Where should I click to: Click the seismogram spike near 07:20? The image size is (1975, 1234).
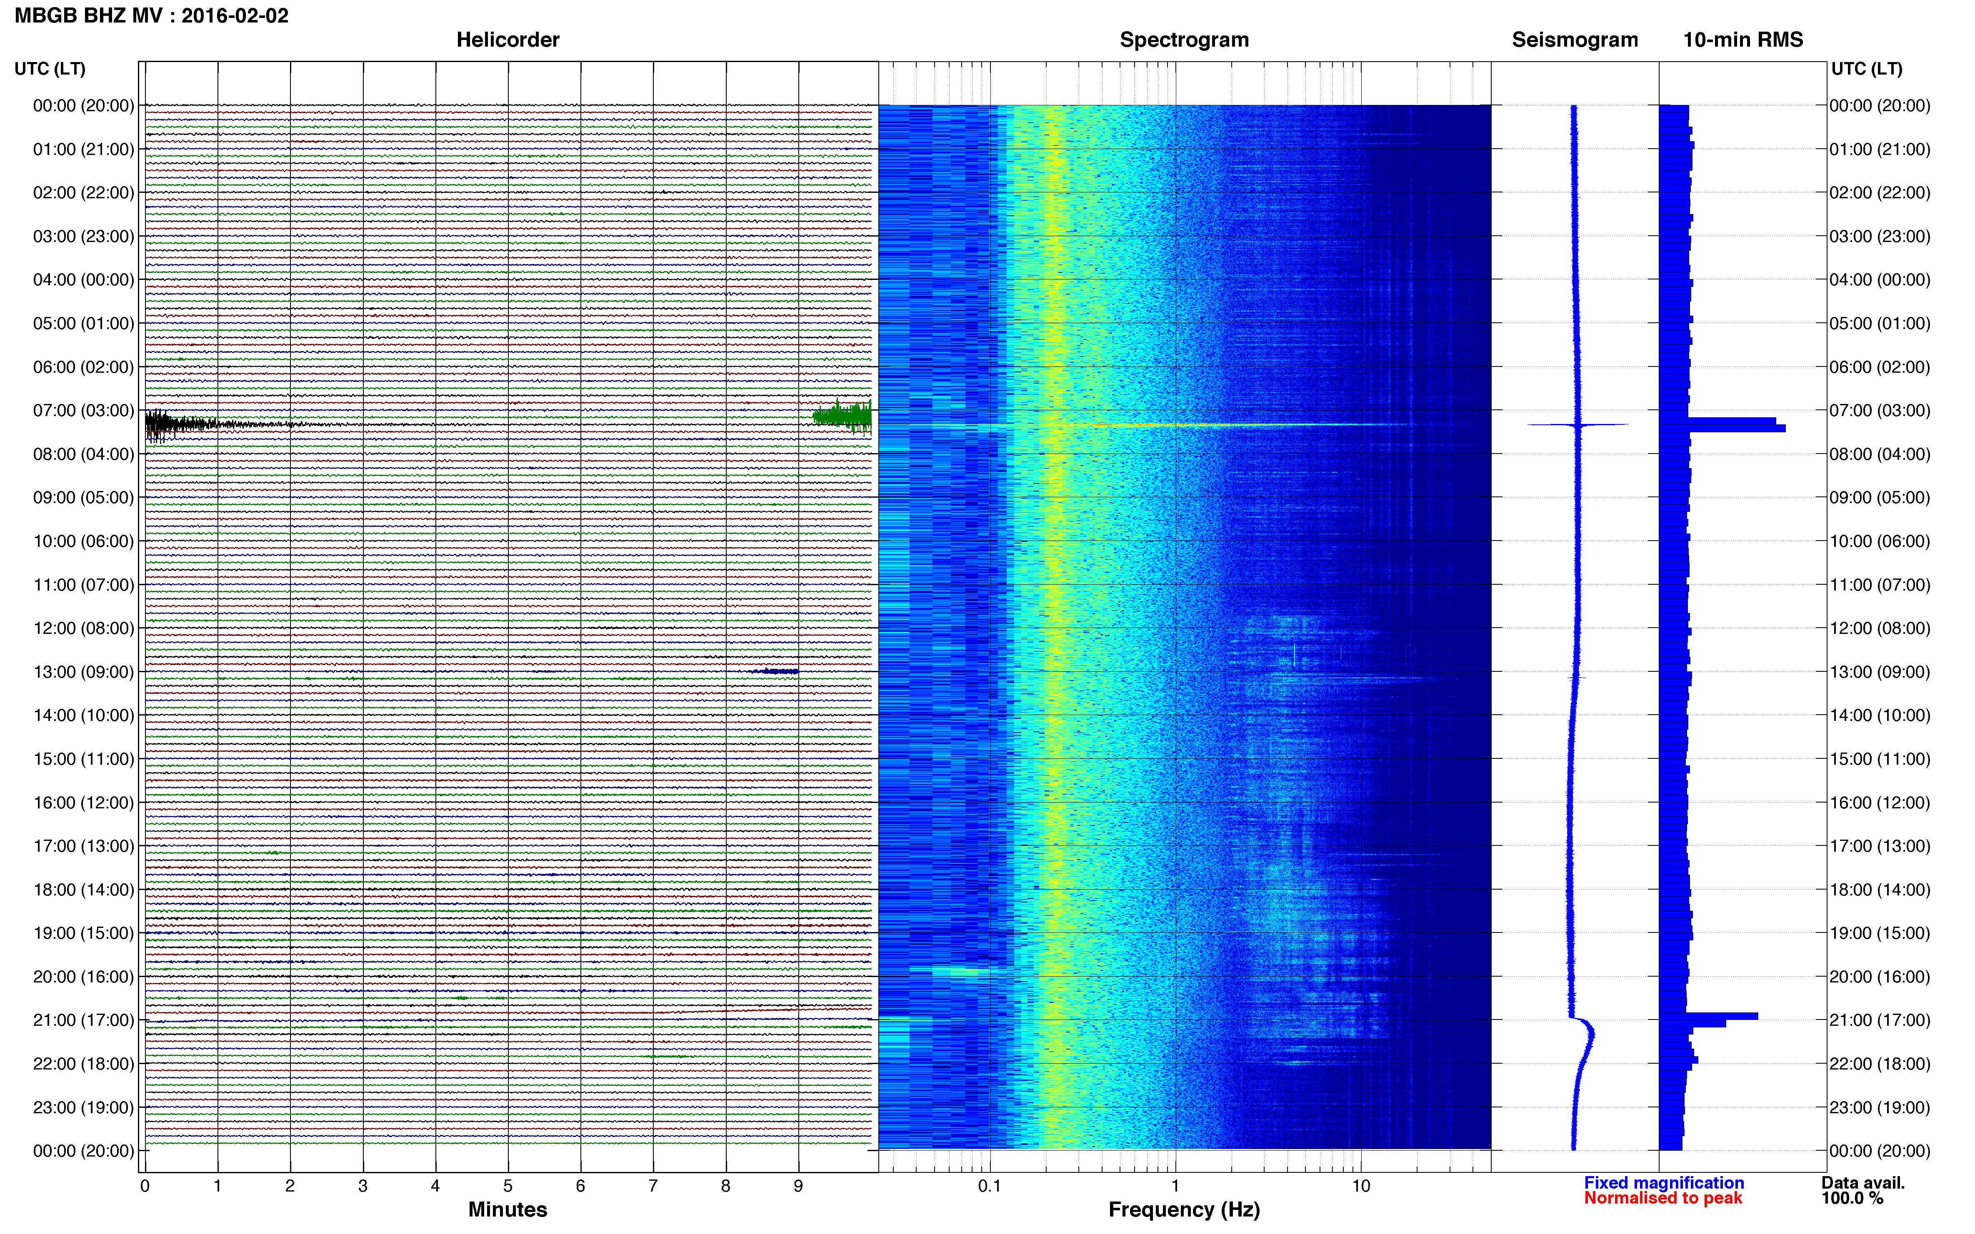coord(1577,424)
